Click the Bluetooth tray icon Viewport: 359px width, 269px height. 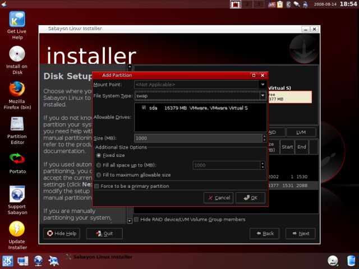point(288,4)
